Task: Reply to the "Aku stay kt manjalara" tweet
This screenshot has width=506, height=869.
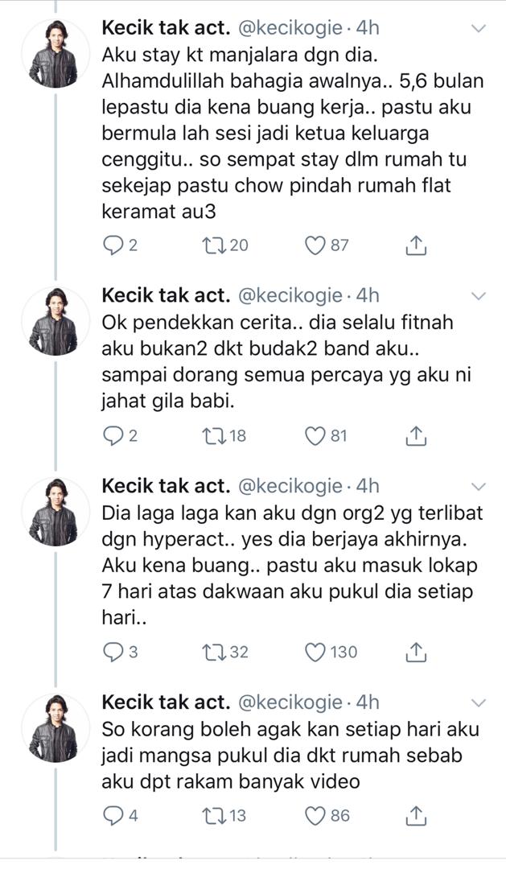Action: pos(115,245)
